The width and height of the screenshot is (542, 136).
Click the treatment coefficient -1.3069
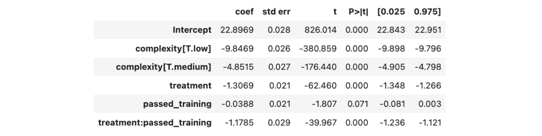tap(238, 86)
